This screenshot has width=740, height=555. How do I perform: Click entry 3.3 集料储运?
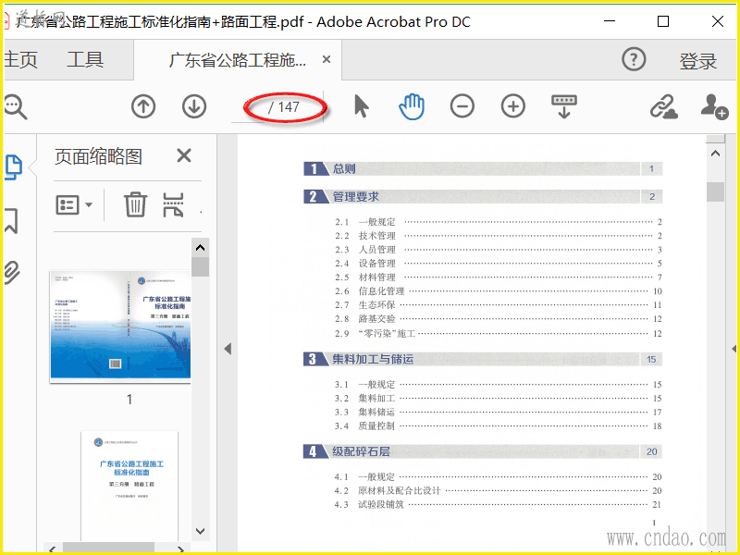[x=499, y=412]
